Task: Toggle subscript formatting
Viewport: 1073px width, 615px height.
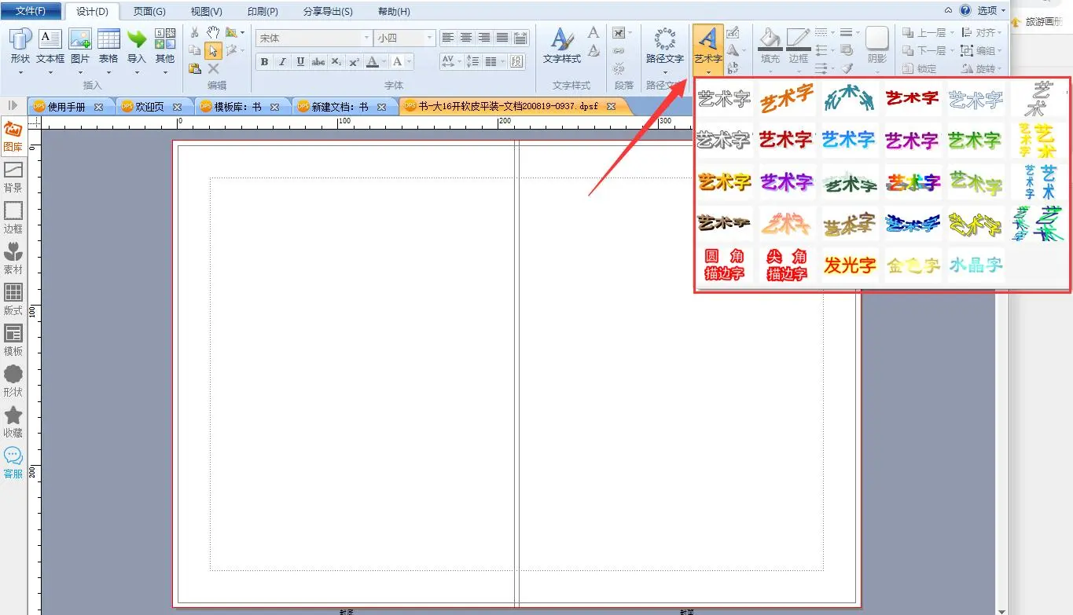Action: (x=336, y=62)
